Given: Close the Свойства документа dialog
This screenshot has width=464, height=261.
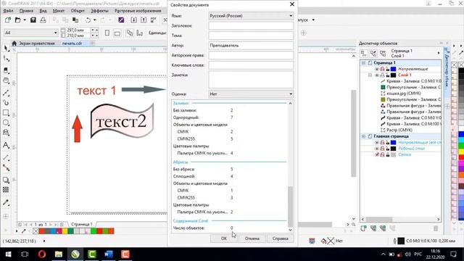Looking at the screenshot, I should 292,4.
